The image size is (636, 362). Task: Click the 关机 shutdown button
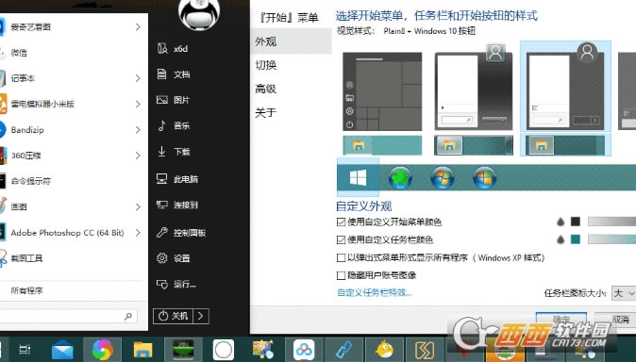tap(174, 316)
